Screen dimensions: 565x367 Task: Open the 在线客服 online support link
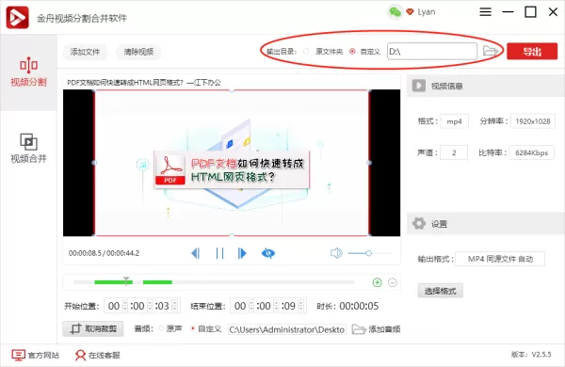tap(98, 355)
